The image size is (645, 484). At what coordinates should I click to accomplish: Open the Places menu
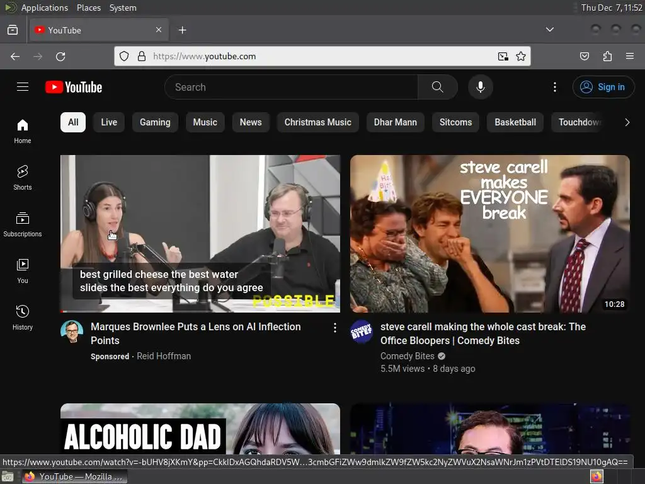point(89,8)
